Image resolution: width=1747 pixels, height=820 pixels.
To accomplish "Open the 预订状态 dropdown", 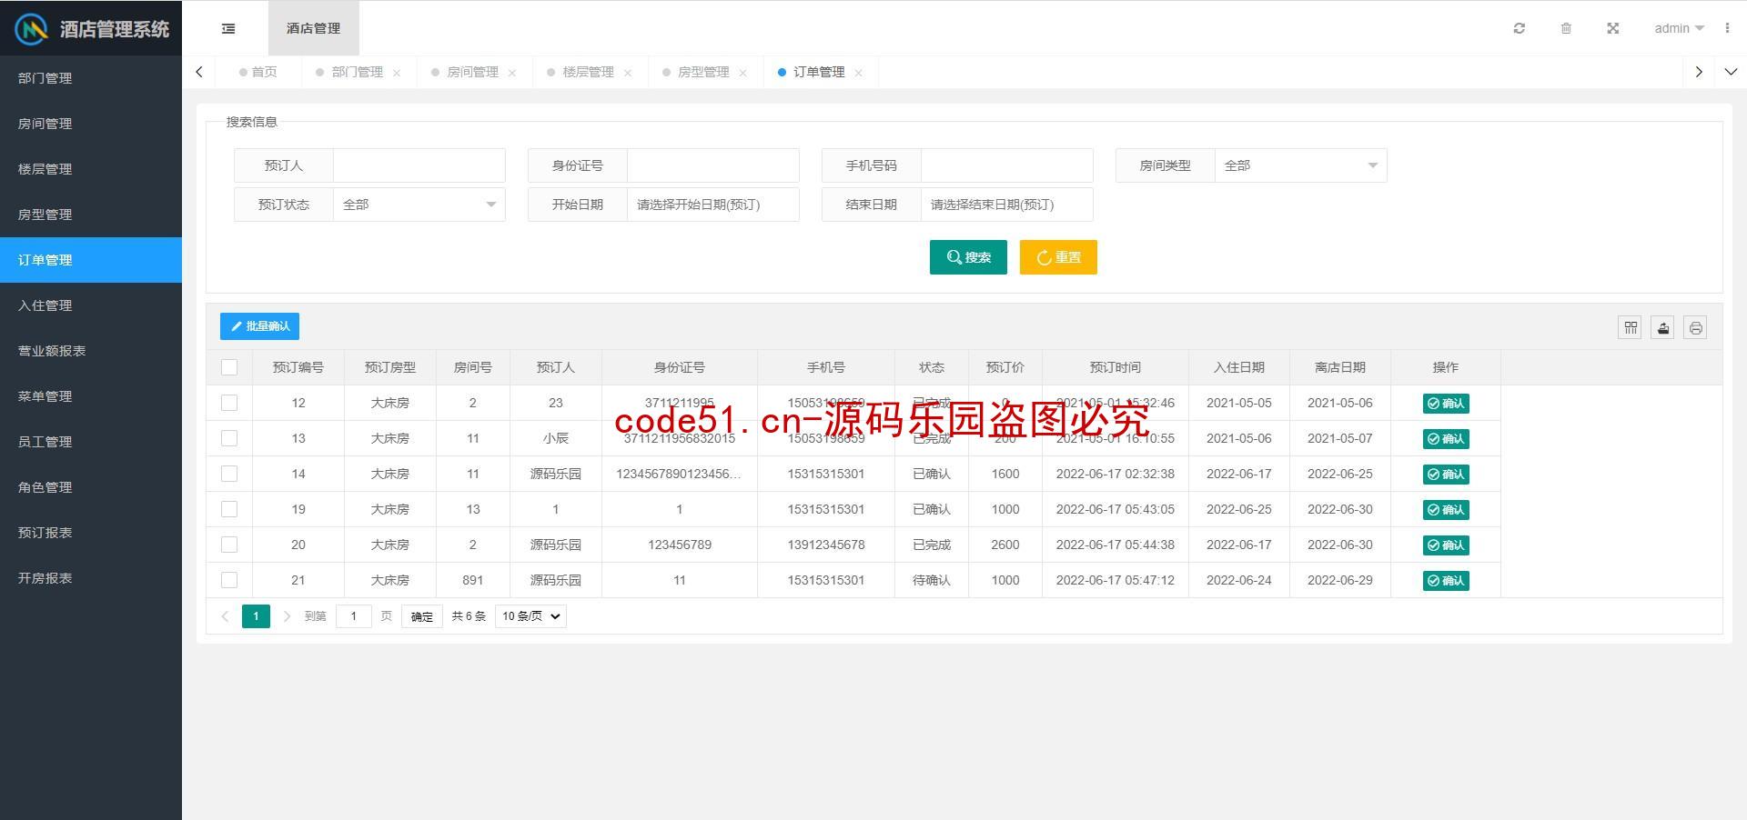I will click(419, 205).
